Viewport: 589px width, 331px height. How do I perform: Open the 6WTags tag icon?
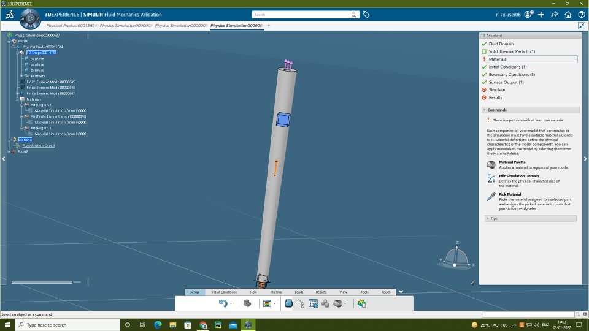(366, 15)
